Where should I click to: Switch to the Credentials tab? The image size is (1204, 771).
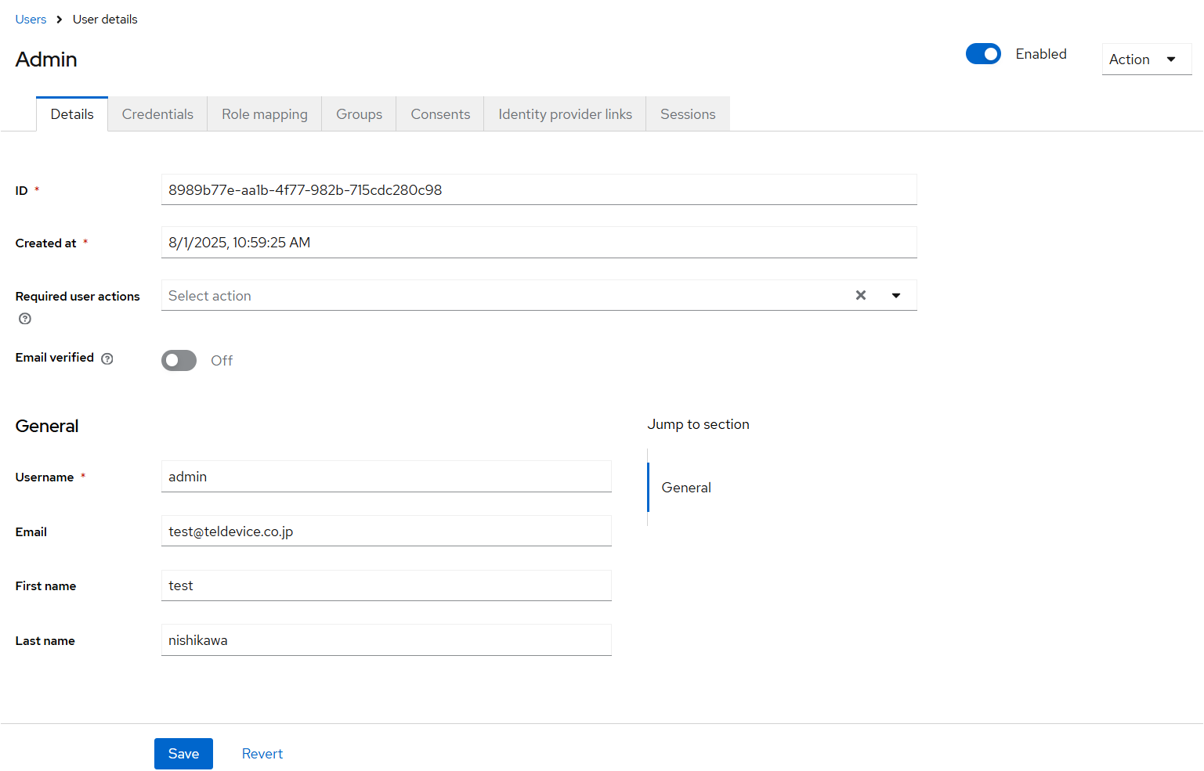[x=157, y=114]
